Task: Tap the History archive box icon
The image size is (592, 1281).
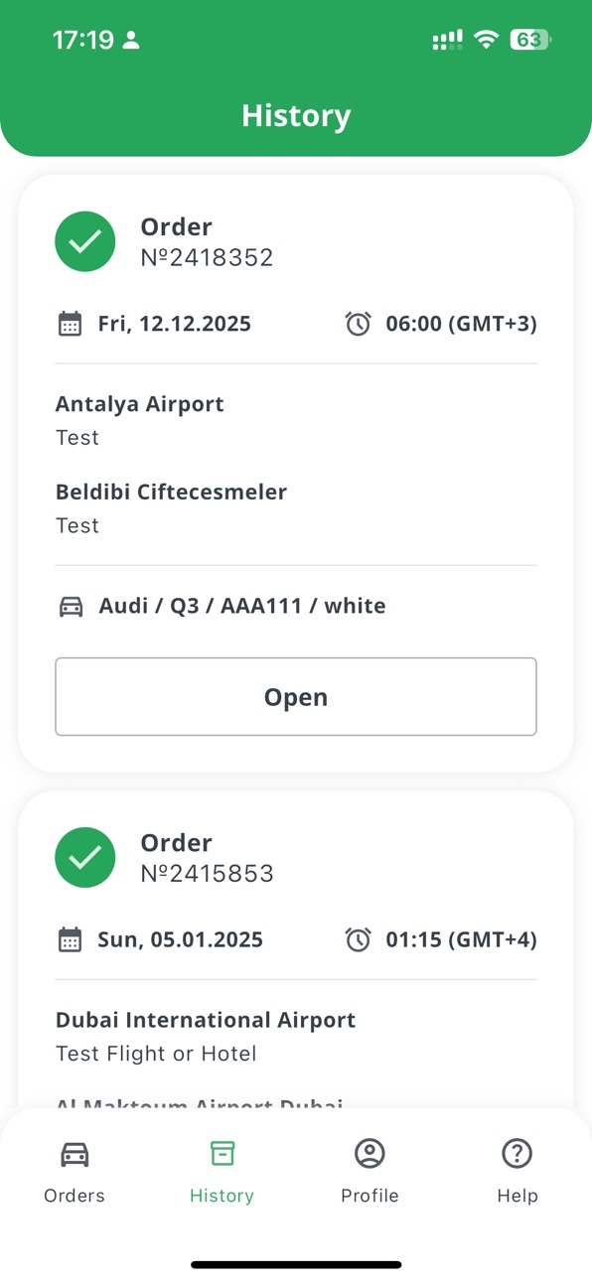Action: [222, 1153]
